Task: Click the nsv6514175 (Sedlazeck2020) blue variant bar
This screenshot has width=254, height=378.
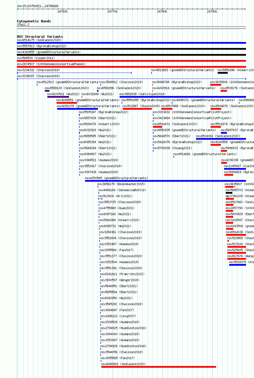Action: pos(131,43)
